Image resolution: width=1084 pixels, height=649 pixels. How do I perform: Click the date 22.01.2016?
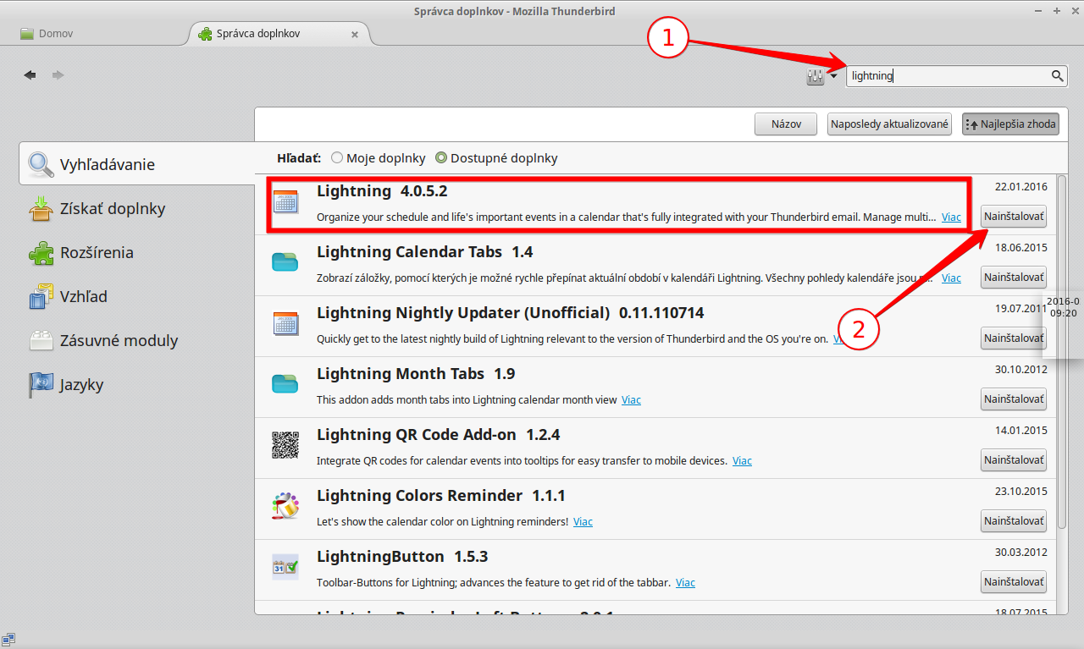[x=1021, y=187]
